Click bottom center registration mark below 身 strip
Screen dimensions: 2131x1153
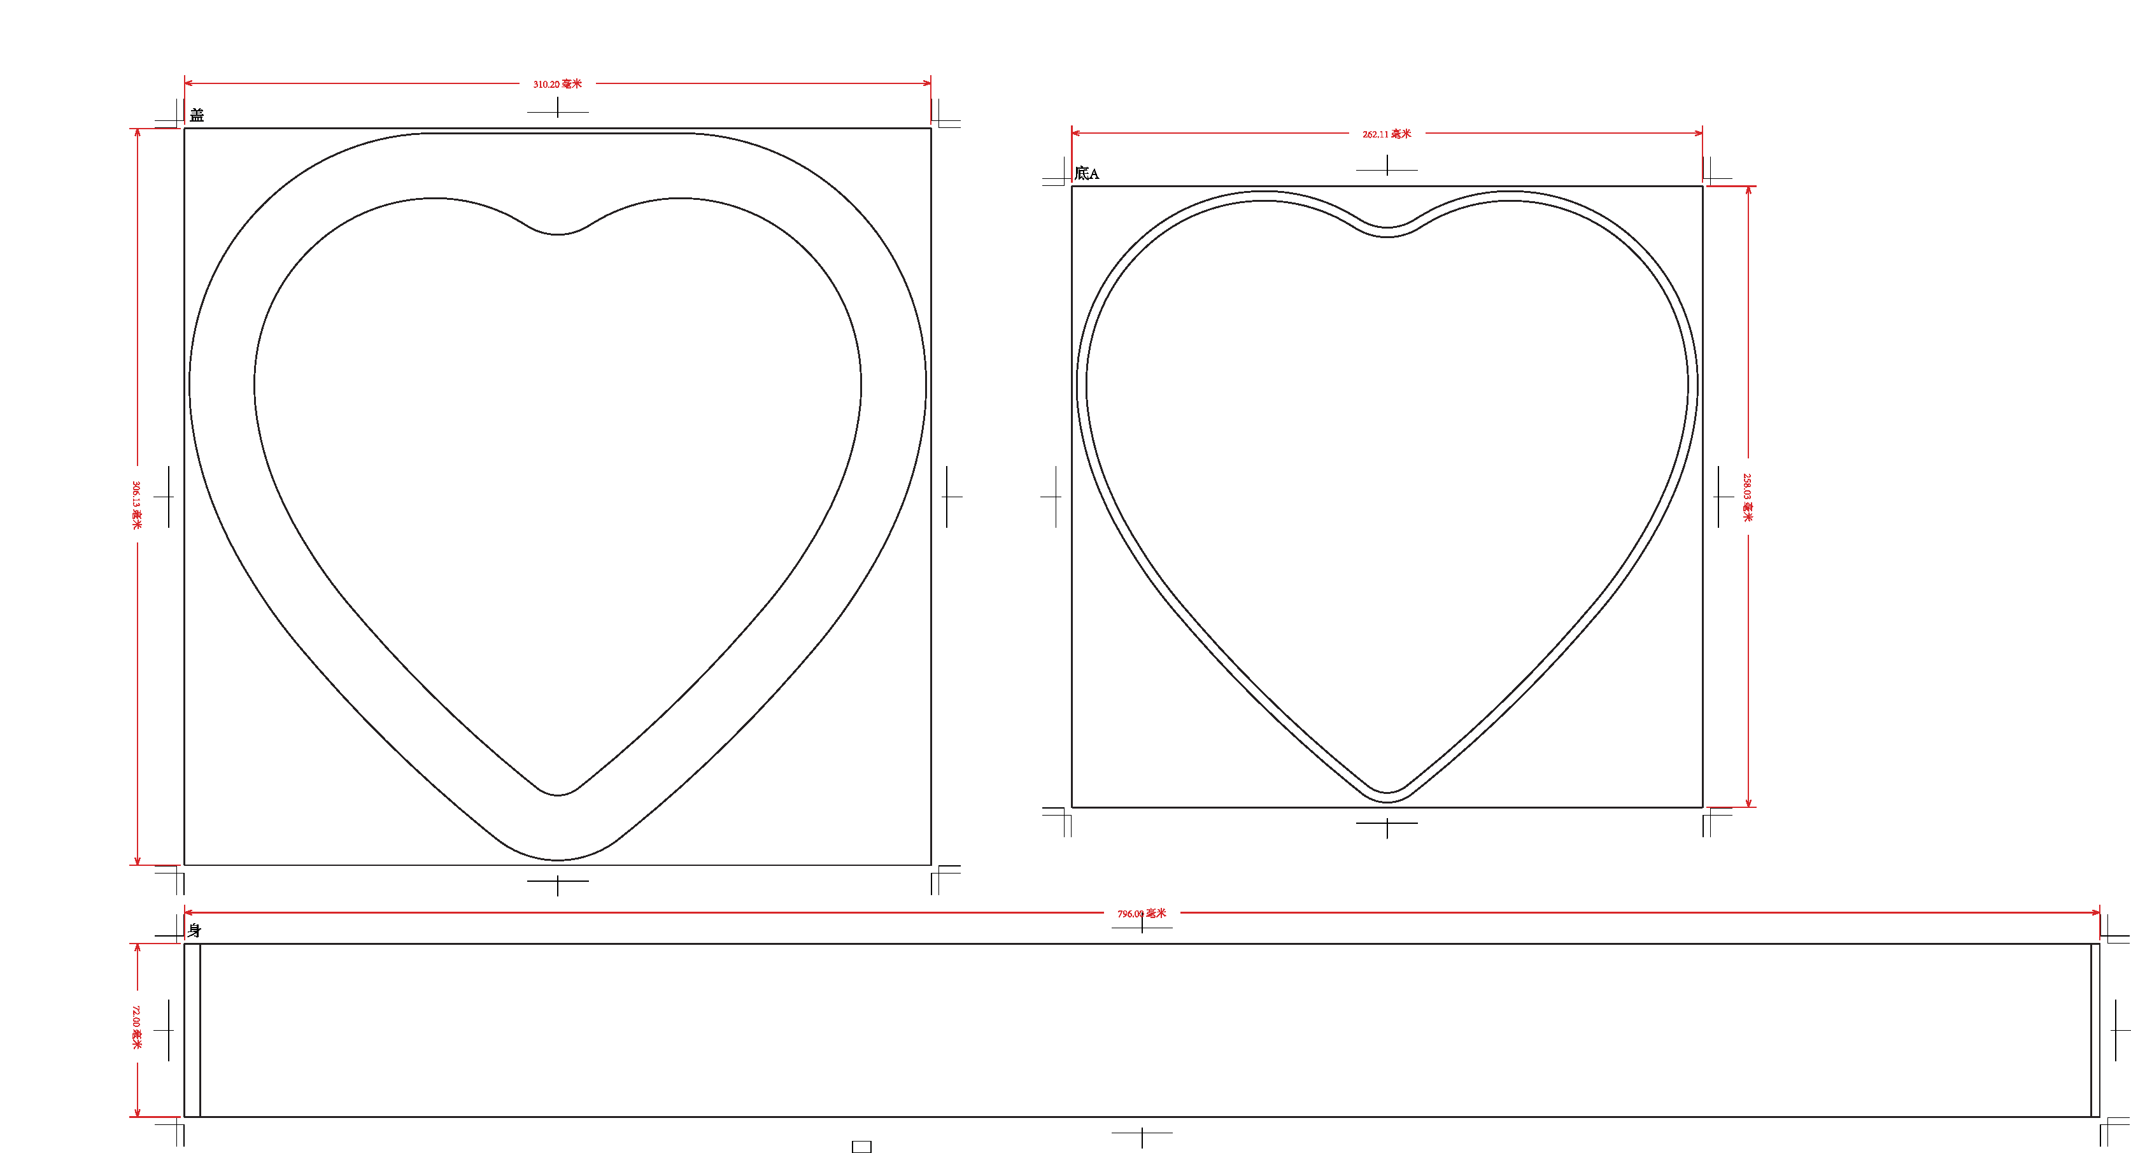point(1142,1135)
